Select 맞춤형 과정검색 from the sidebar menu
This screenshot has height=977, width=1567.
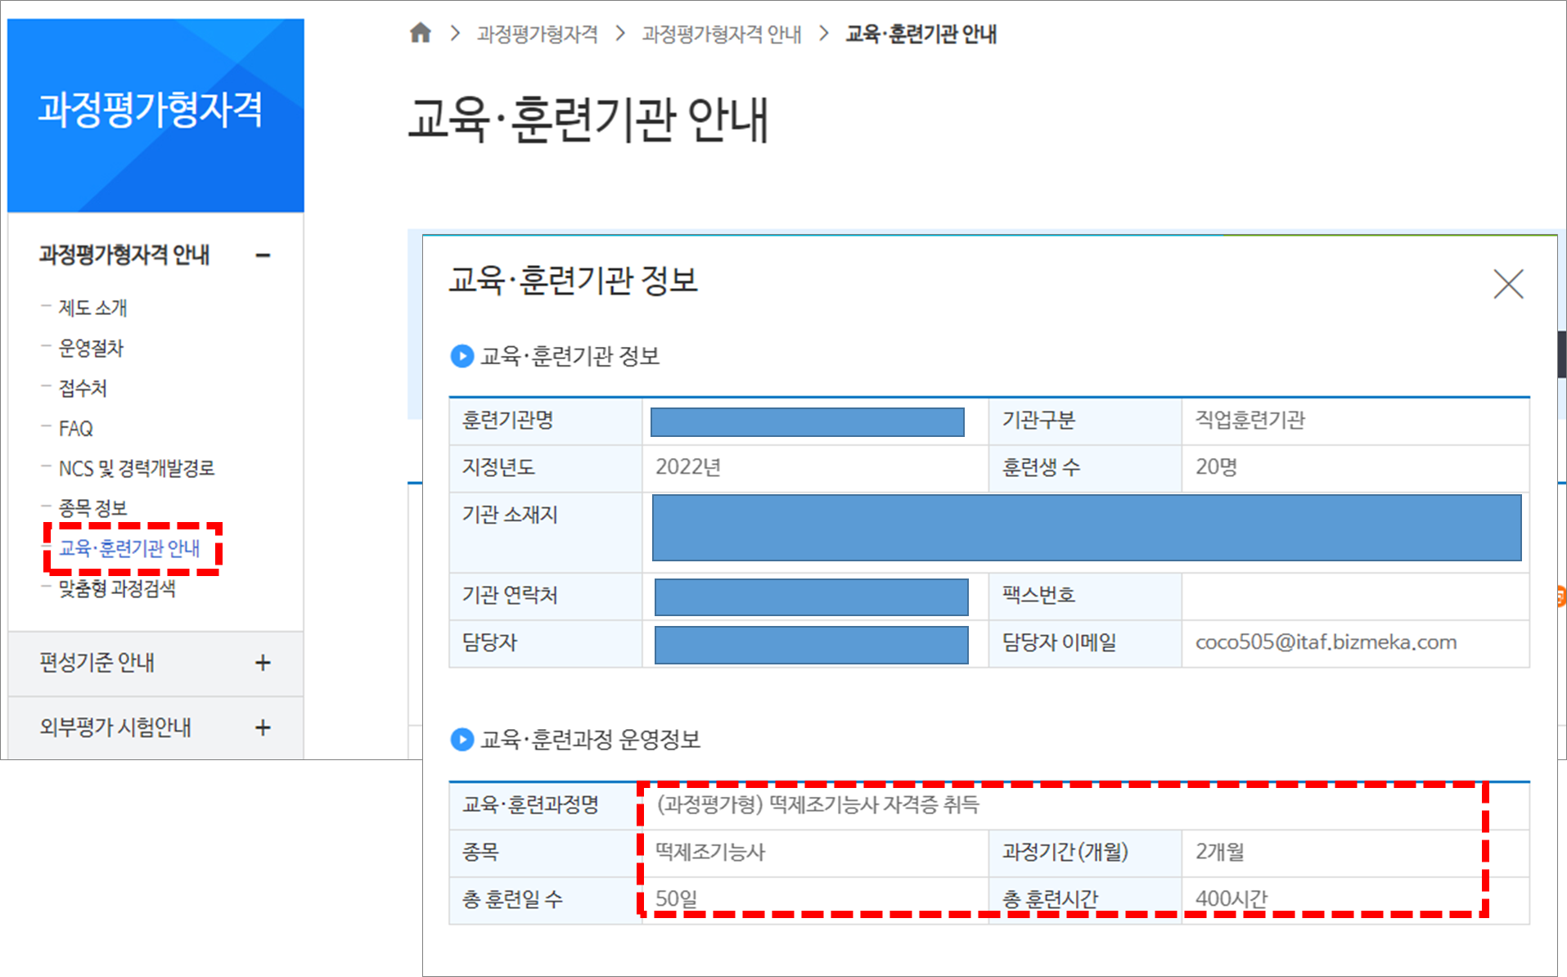coord(117,589)
